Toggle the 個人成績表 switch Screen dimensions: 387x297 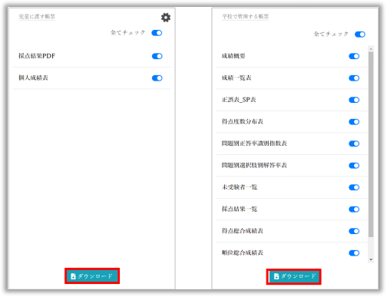click(x=157, y=78)
